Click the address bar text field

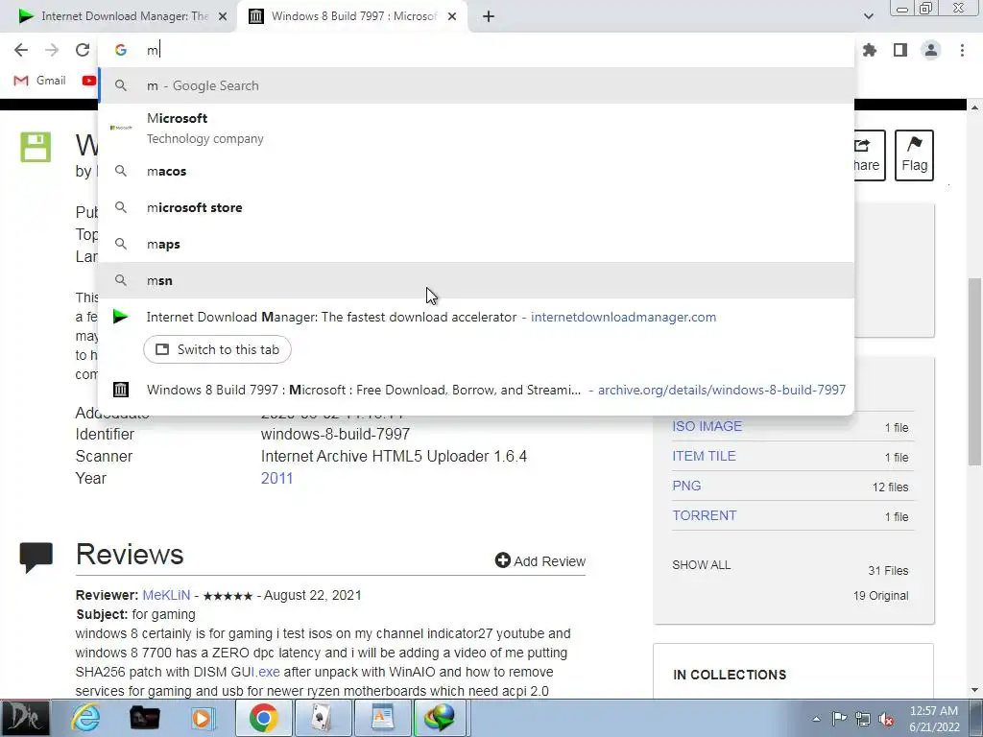pyautogui.click(x=476, y=50)
